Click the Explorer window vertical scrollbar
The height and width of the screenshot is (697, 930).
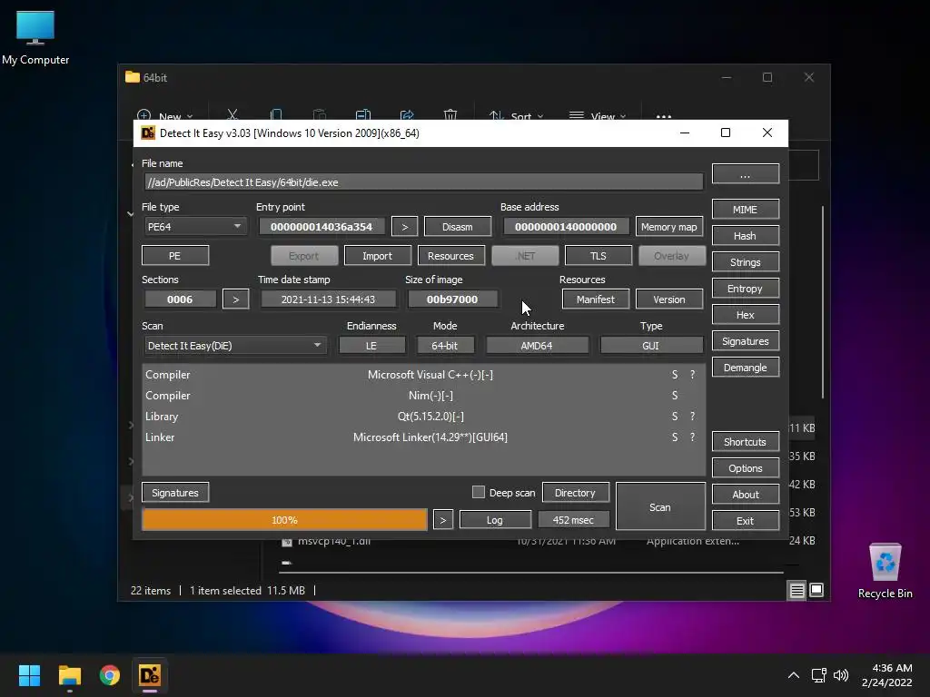pos(823,302)
